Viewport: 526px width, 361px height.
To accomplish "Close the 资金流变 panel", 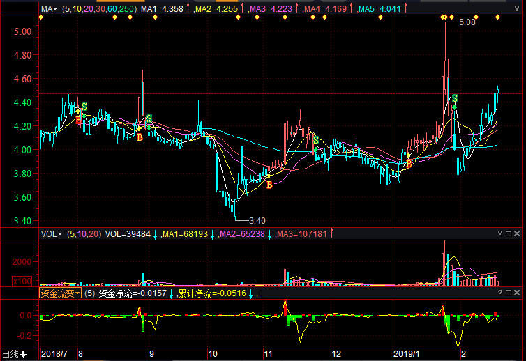I will click(518, 294).
